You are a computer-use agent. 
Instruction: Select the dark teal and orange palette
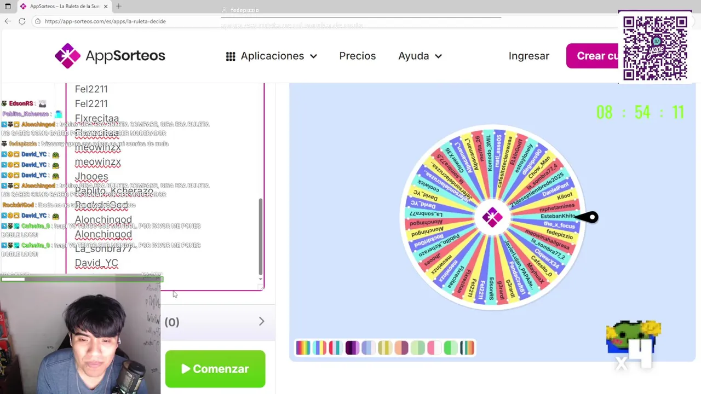click(467, 347)
